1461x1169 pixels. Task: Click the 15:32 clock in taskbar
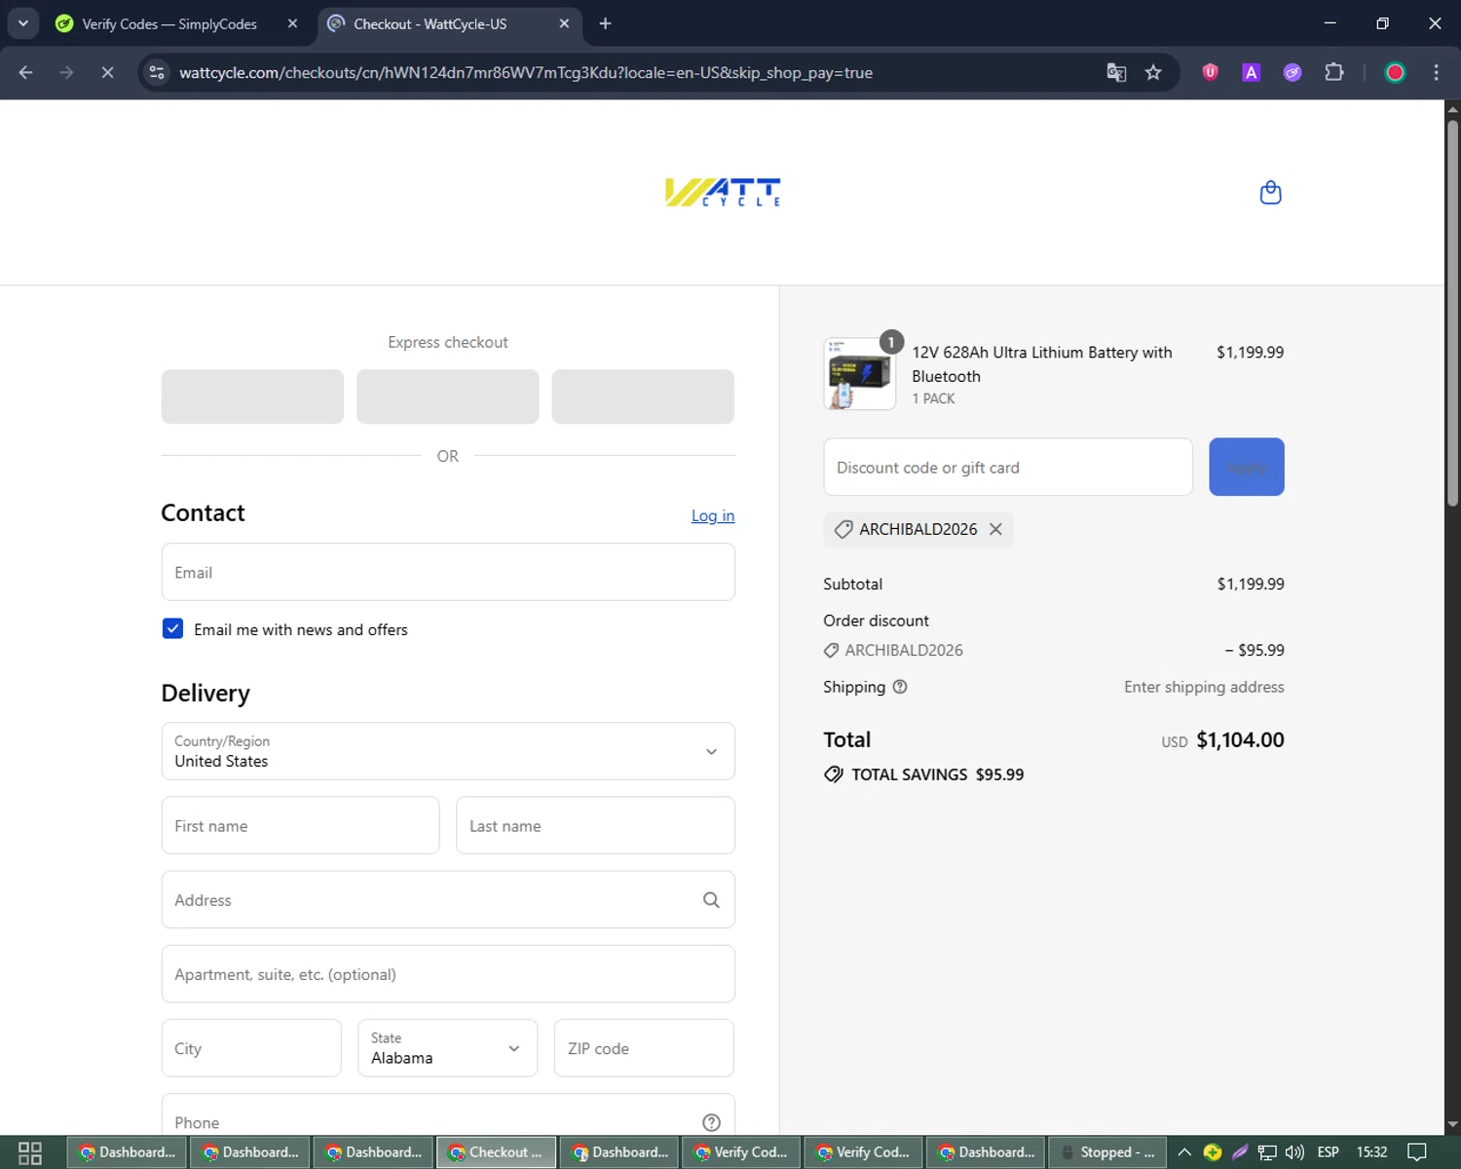pyautogui.click(x=1371, y=1152)
